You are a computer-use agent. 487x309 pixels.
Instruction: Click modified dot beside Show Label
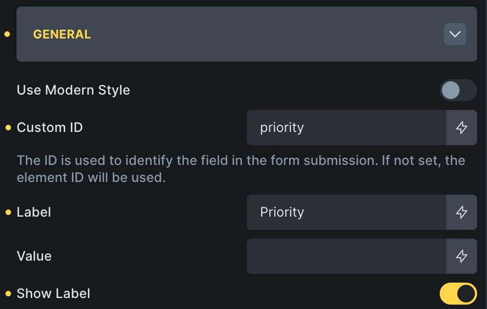pyautogui.click(x=8, y=294)
